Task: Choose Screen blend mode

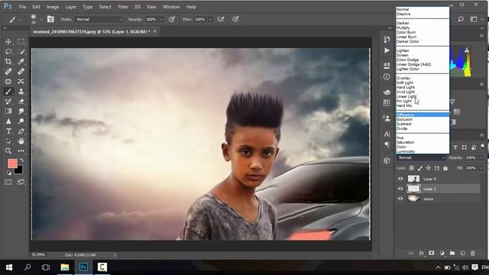Action: click(x=403, y=55)
